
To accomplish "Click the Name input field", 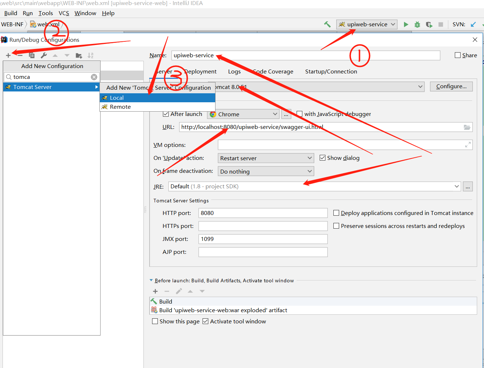I will click(x=306, y=55).
